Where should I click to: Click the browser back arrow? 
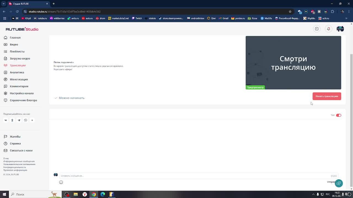[4, 12]
